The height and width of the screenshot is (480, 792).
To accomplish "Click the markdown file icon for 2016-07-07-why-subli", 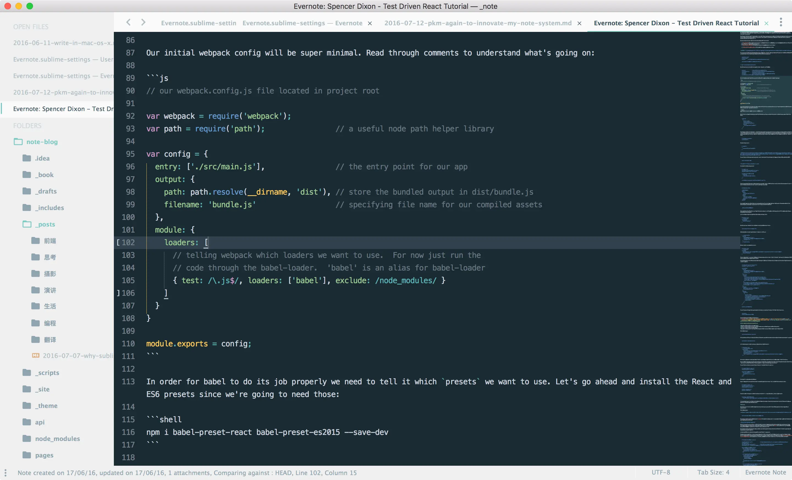I will (36, 355).
